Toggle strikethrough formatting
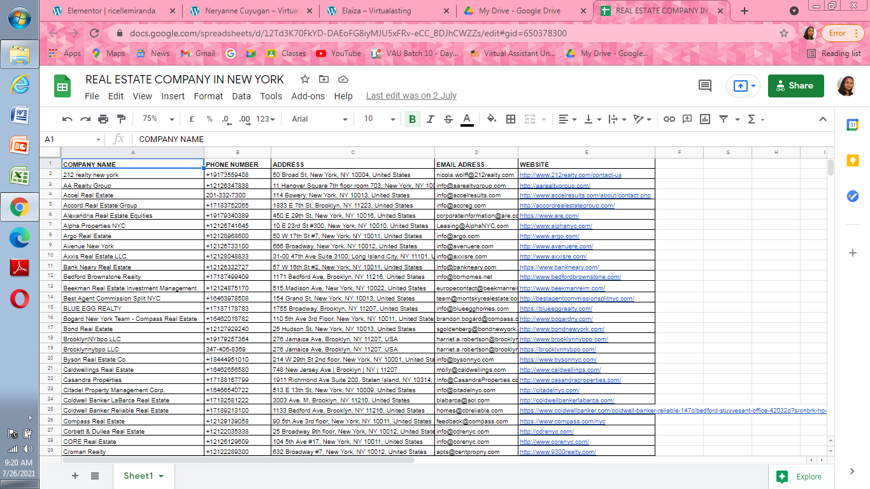The image size is (870, 489). tap(448, 119)
